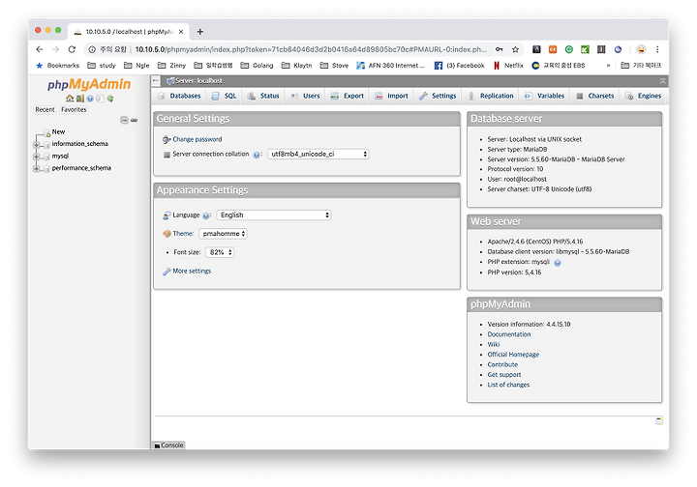This screenshot has width=697, height=487.
Task: Open the SQL tab
Action: [x=224, y=96]
